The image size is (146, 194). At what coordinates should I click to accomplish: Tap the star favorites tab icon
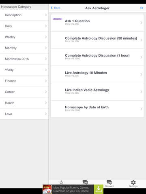(61, 182)
